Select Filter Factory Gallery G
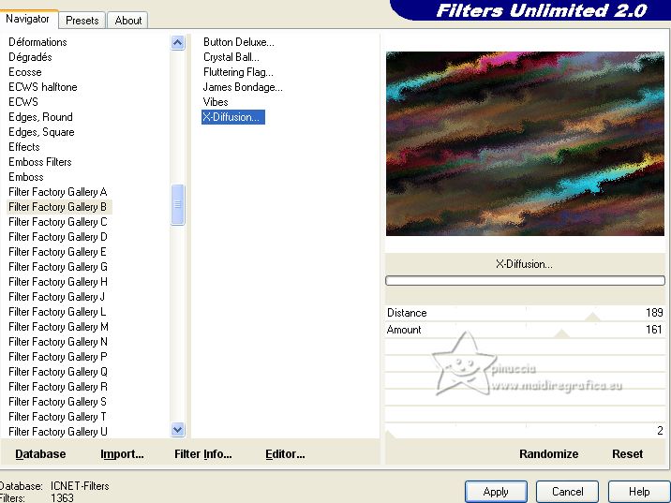This screenshot has width=671, height=503. pos(58,266)
